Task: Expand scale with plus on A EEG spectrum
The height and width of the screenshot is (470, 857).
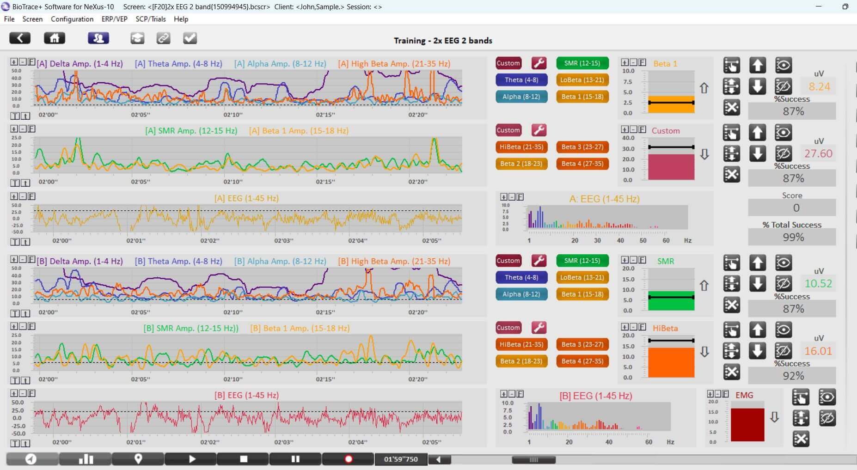Action: coord(504,197)
